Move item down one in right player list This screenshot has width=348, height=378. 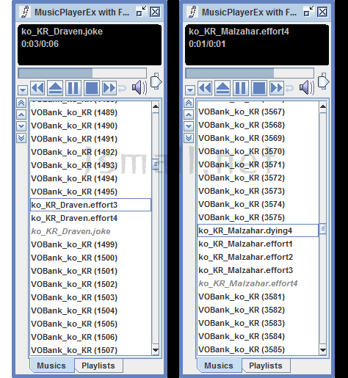pos(189,126)
